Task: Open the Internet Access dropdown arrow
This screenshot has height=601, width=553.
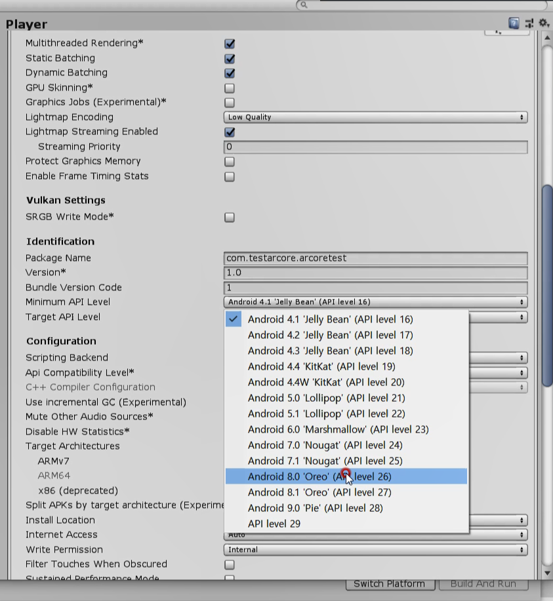Action: 522,535
